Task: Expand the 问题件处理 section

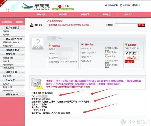Action: click(x=12, y=72)
